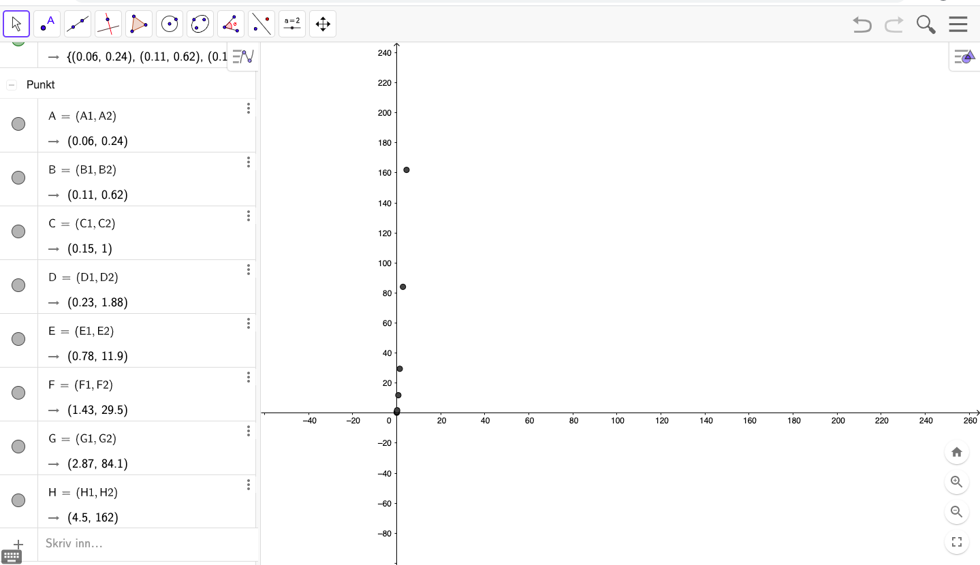Open more options for point C
Screen dimensions: 980x565
(249, 216)
